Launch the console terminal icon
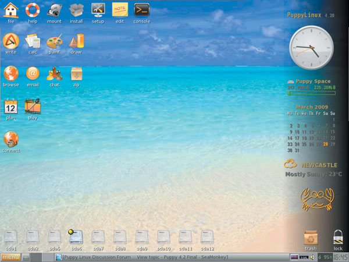Image resolution: width=349 pixels, height=262 pixels. tap(141, 10)
